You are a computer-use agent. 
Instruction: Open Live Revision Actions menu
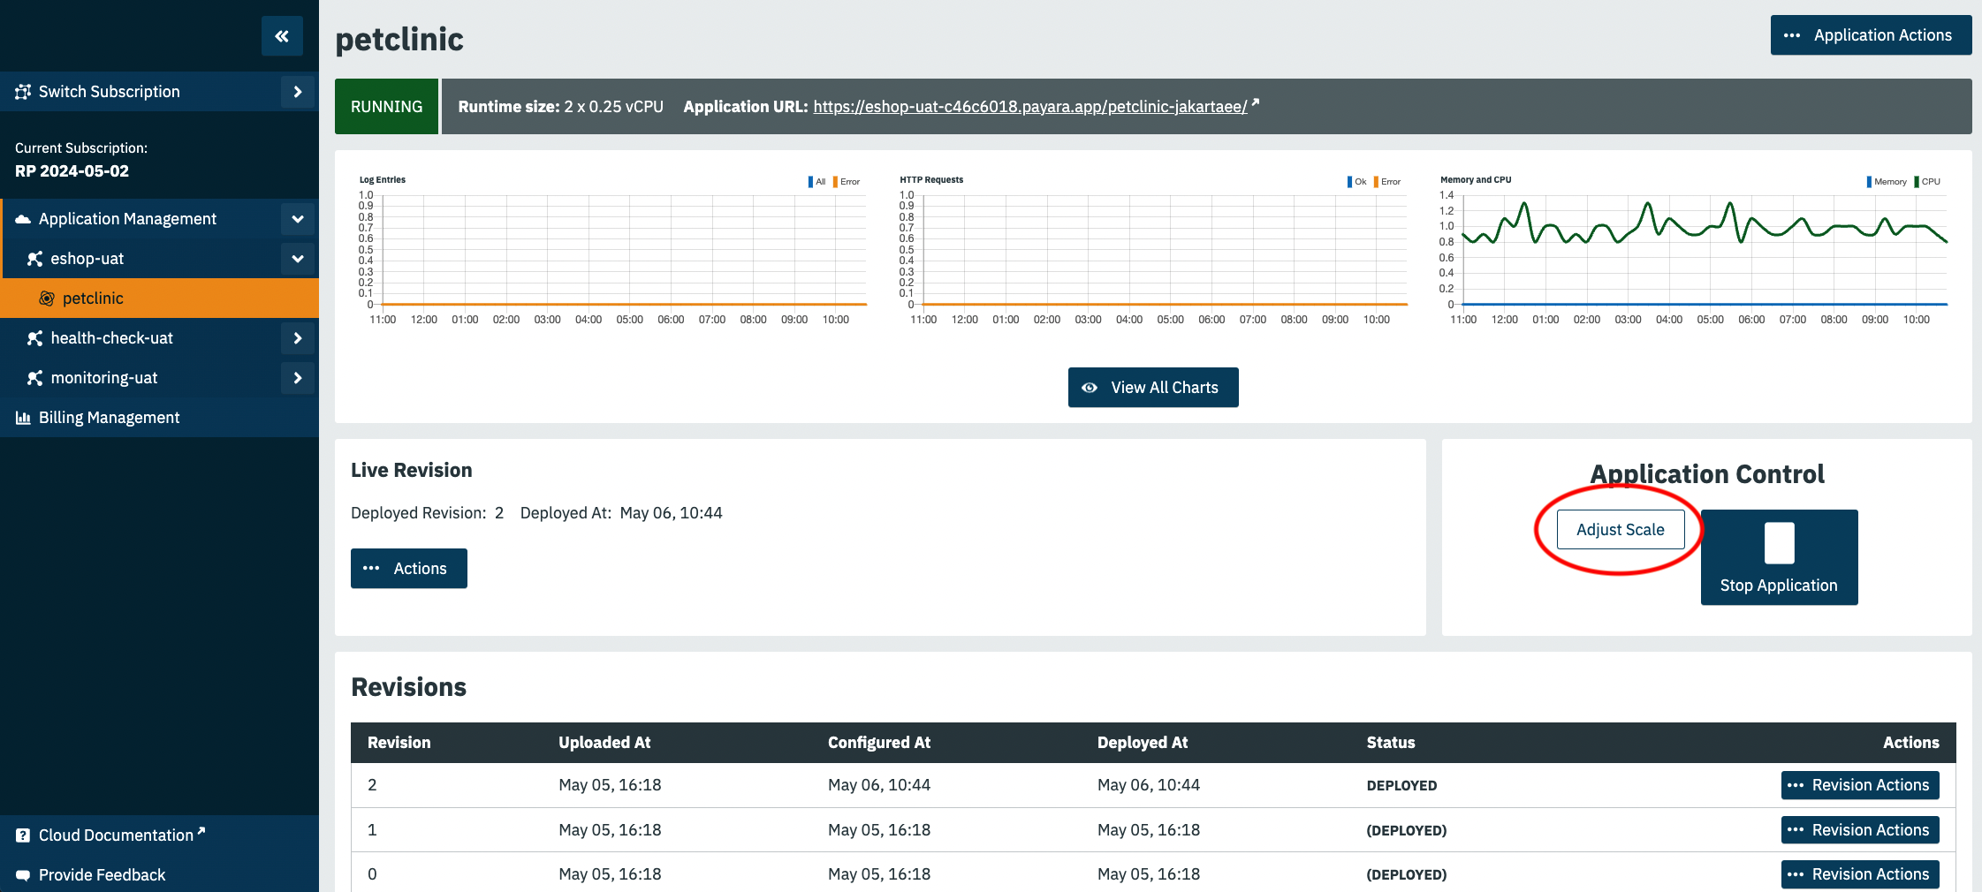[409, 569]
